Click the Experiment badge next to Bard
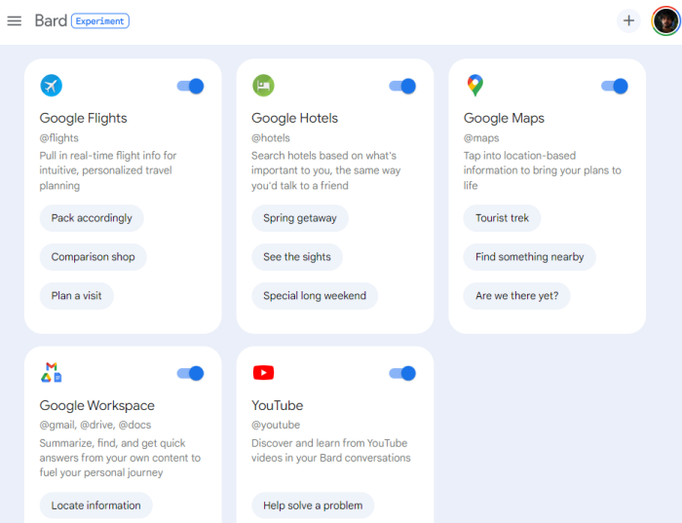Image resolution: width=682 pixels, height=523 pixels. click(x=100, y=20)
